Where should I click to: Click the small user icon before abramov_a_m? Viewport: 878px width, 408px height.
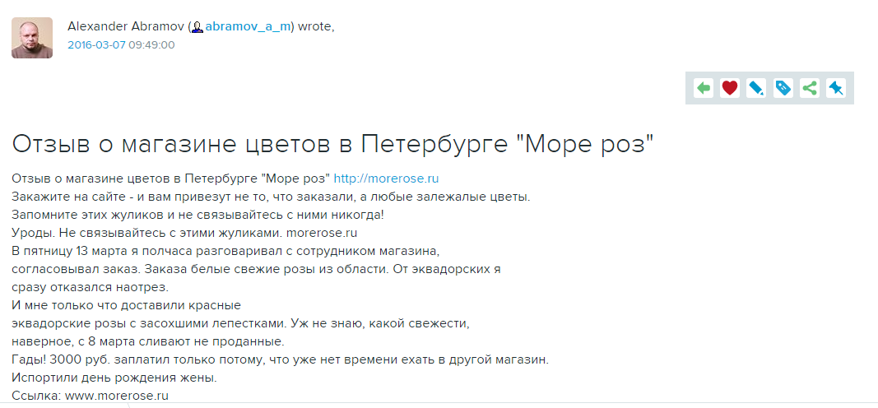tap(197, 27)
